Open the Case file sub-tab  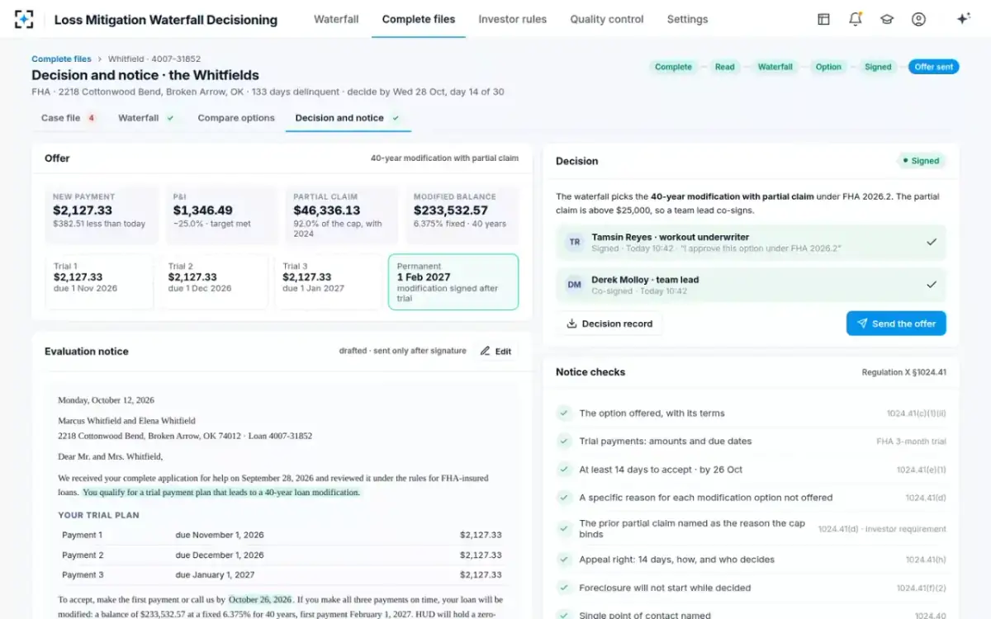click(69, 118)
